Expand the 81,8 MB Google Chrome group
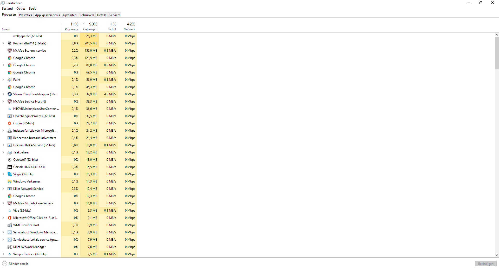 pos(3,65)
